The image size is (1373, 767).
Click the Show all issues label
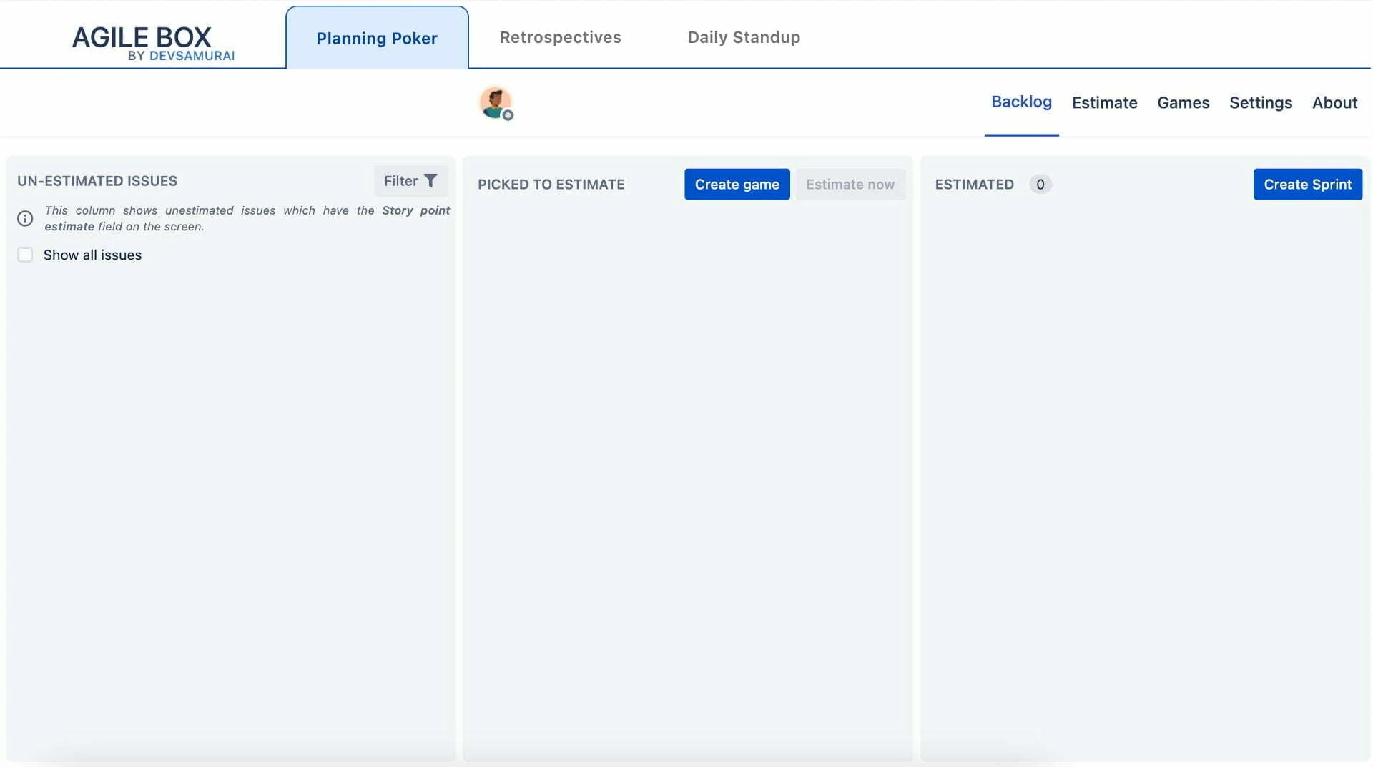92,255
